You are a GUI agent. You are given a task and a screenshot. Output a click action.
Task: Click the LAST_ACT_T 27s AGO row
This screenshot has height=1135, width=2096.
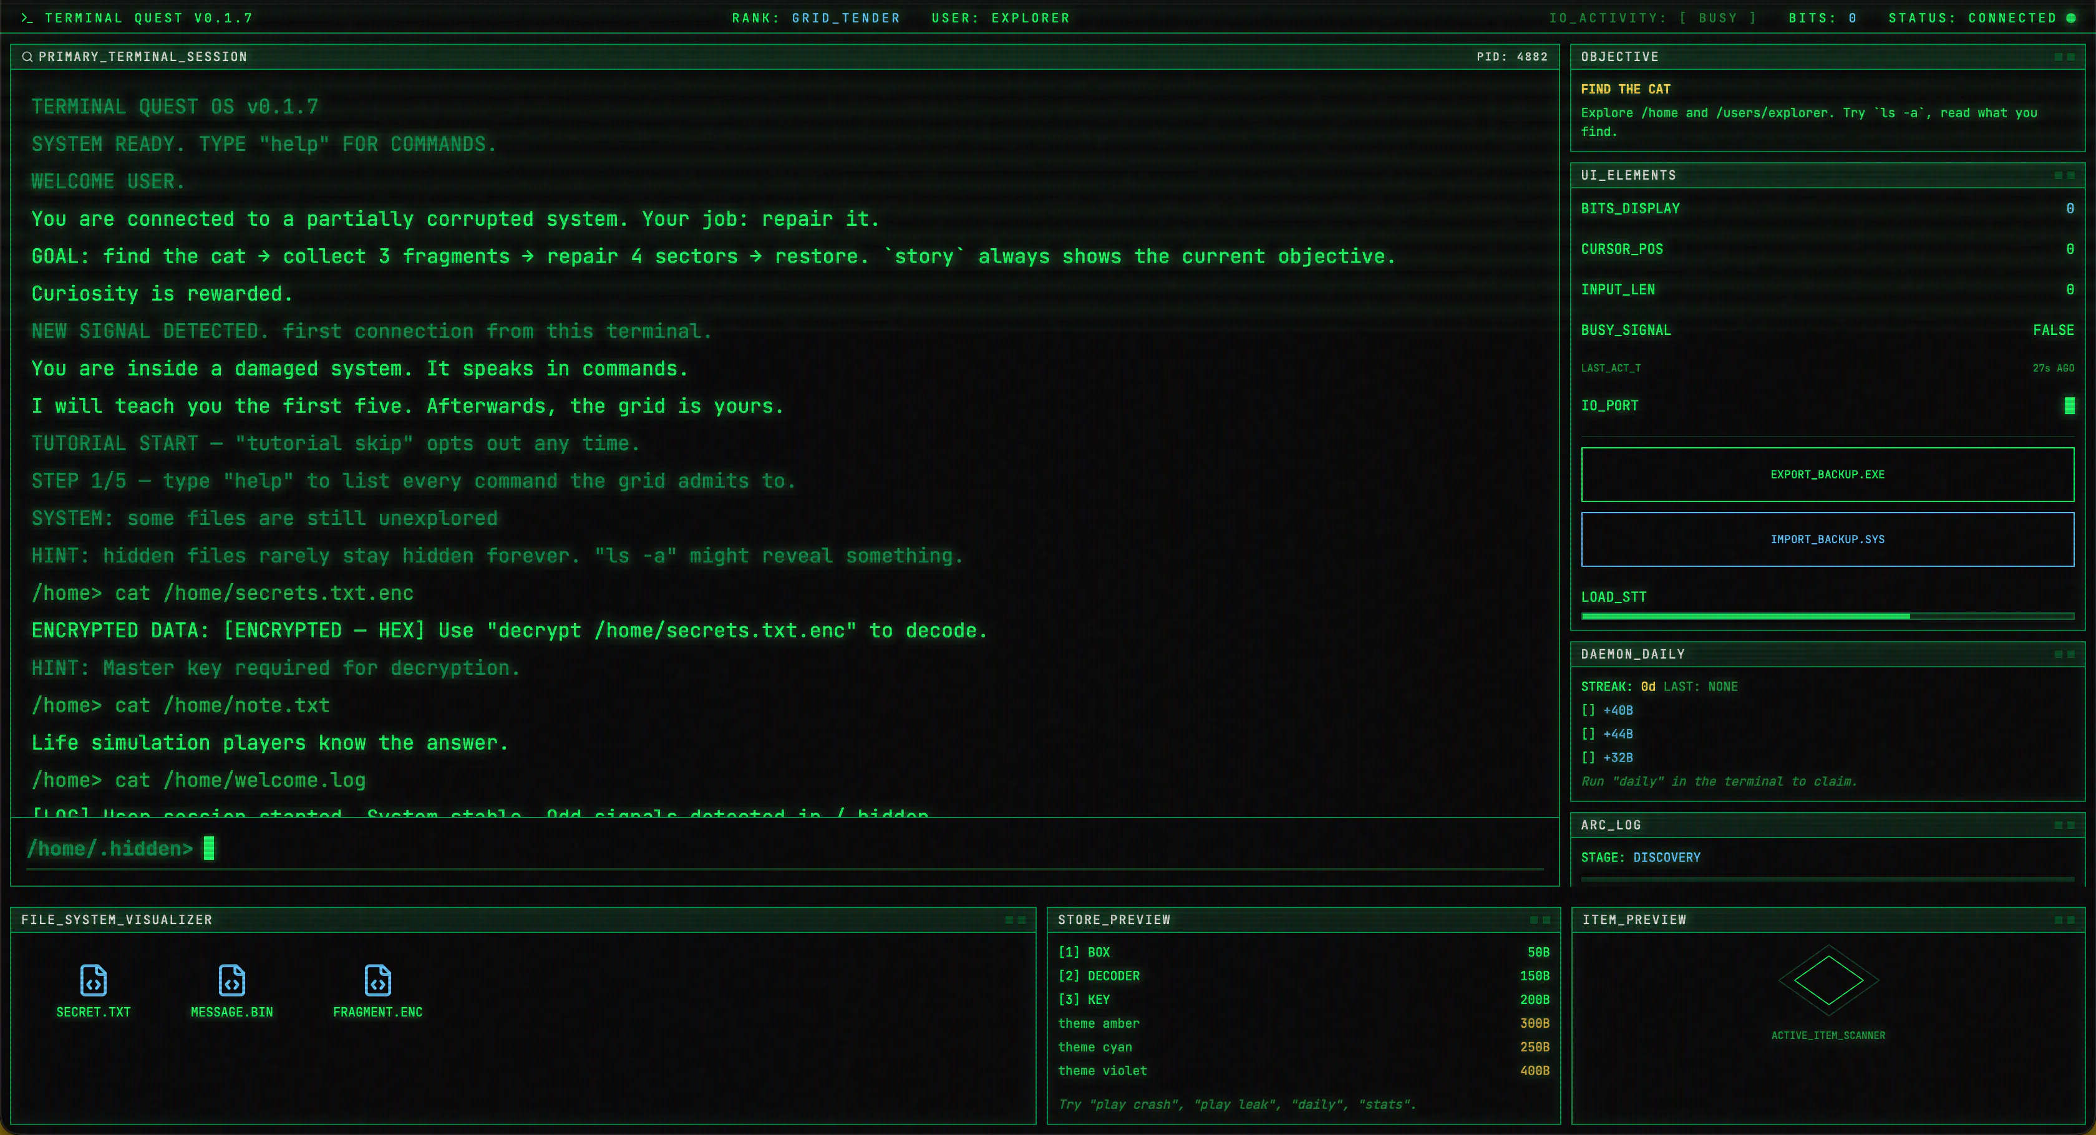(1828, 368)
